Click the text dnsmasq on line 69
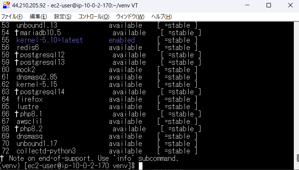This screenshot has width=299, height=170. tap(30, 136)
